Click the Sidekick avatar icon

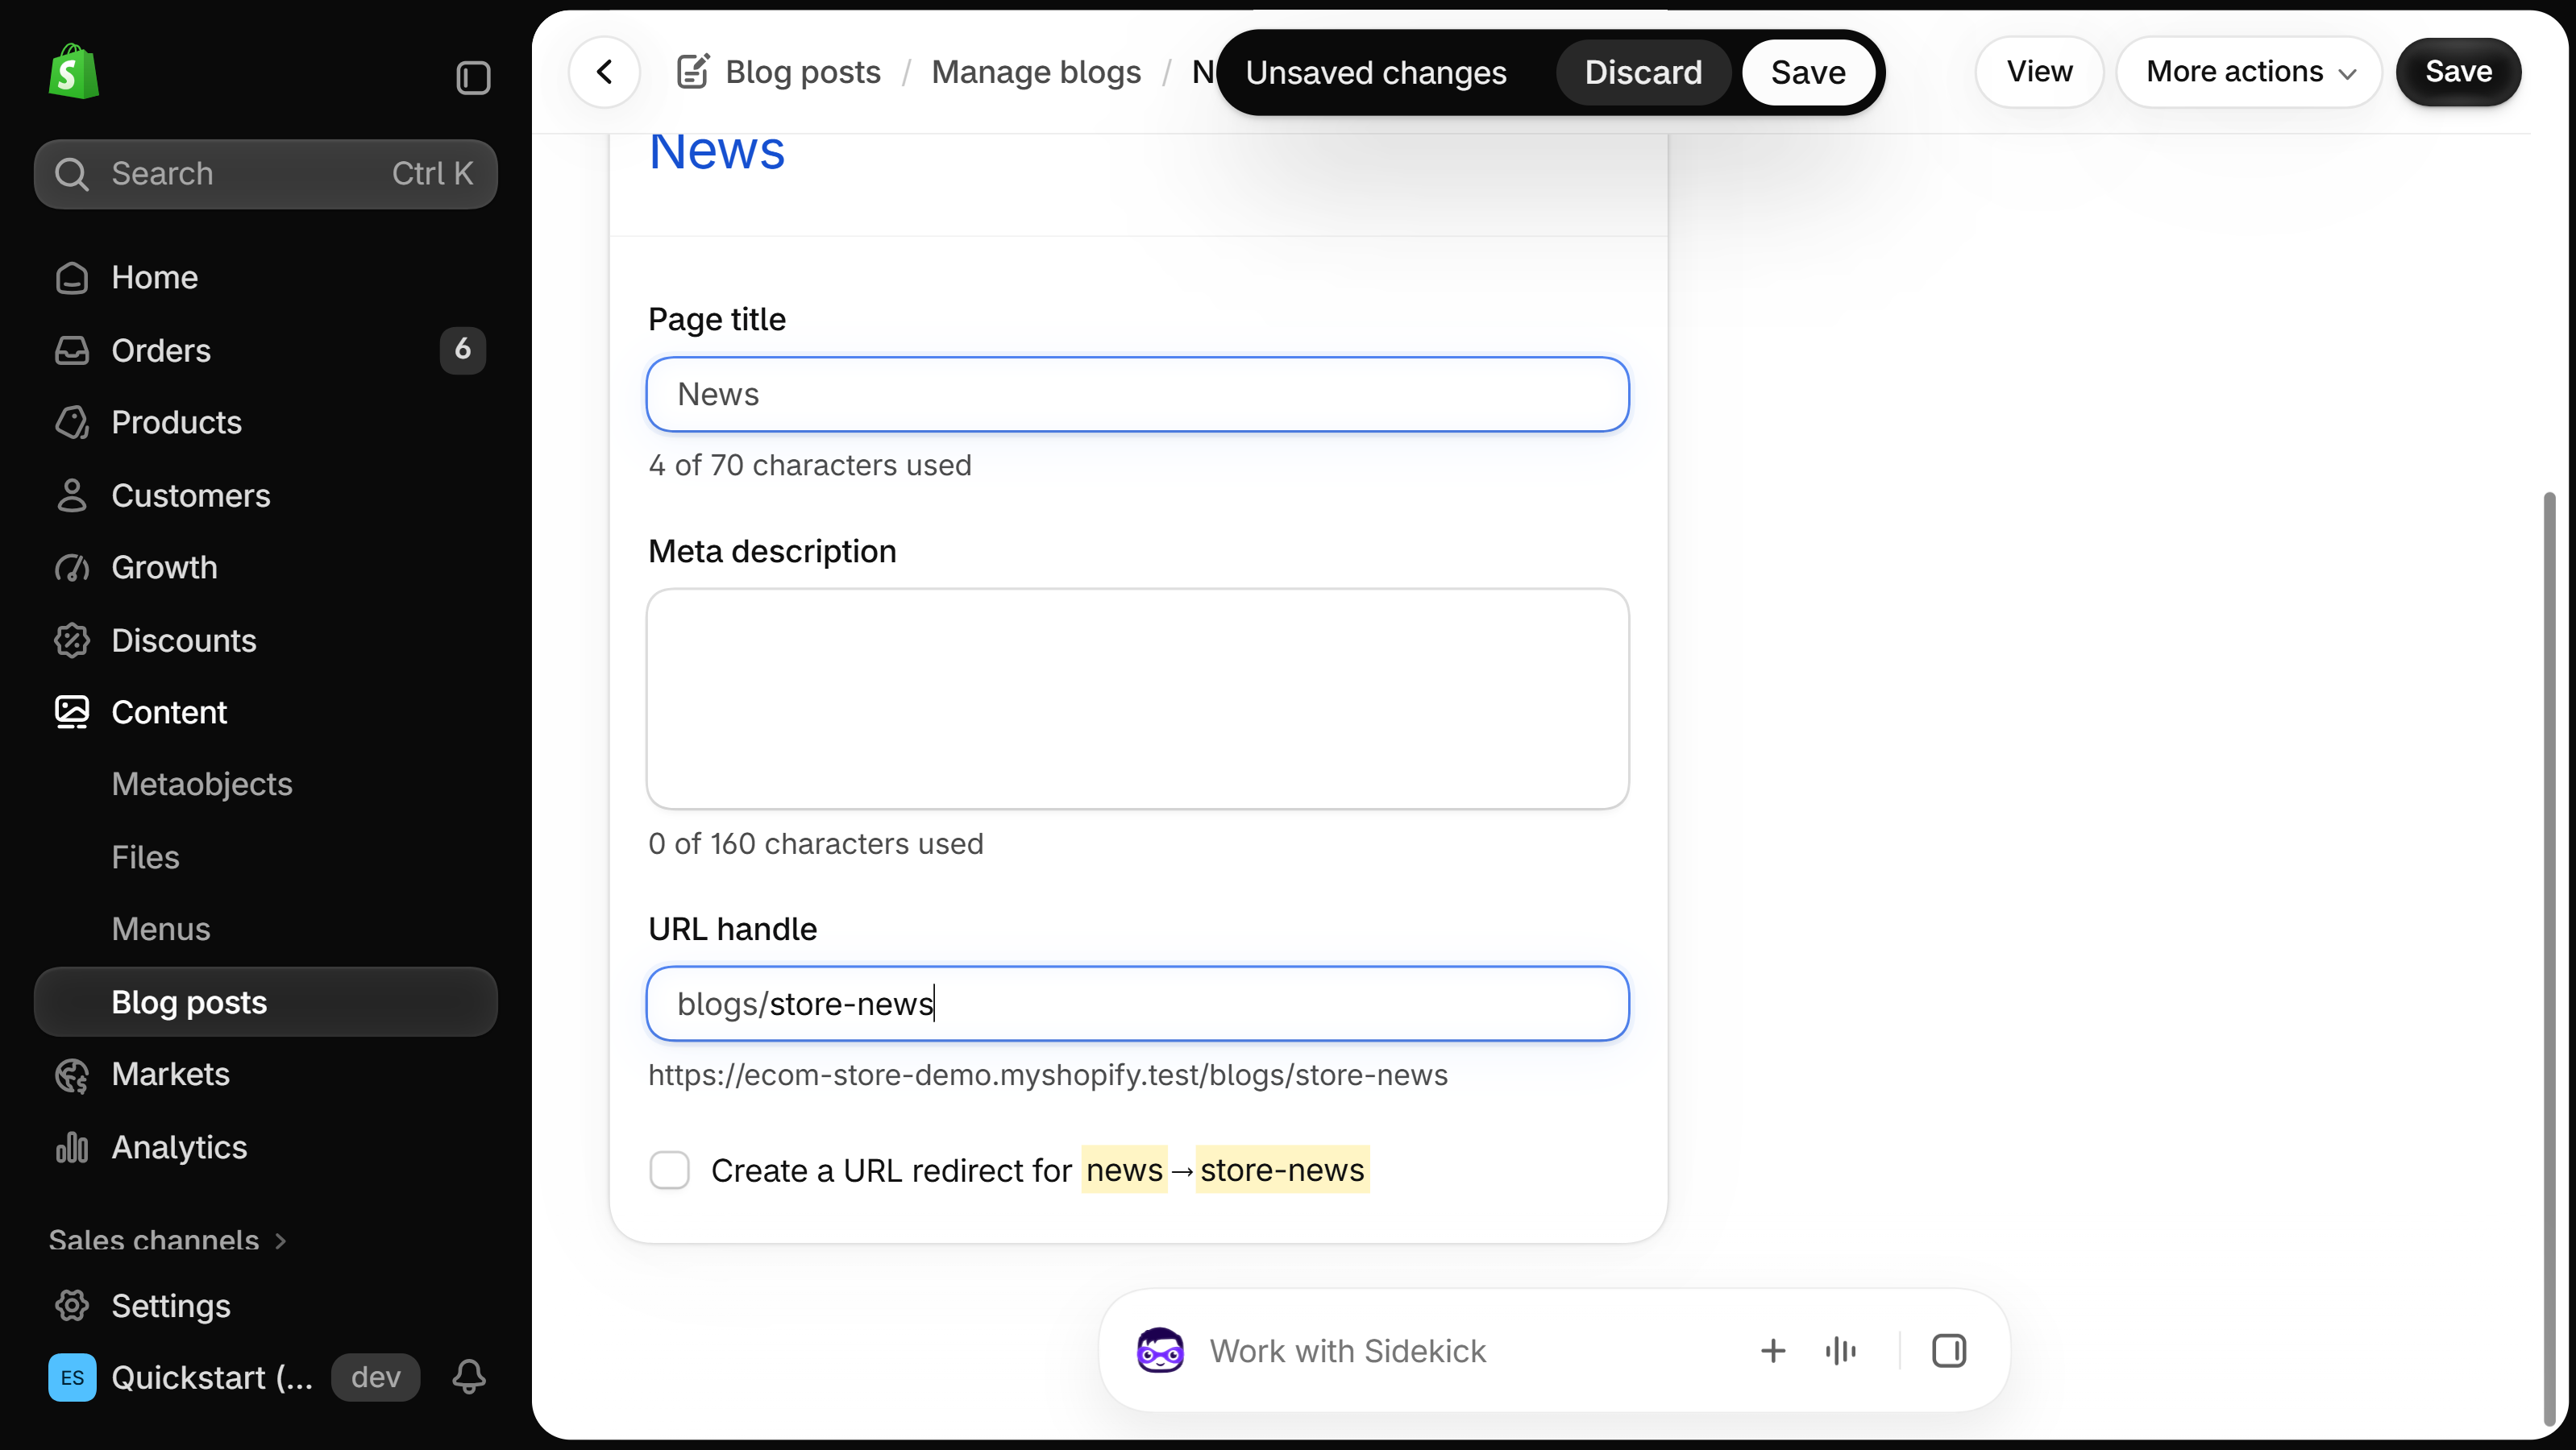pyautogui.click(x=1160, y=1351)
